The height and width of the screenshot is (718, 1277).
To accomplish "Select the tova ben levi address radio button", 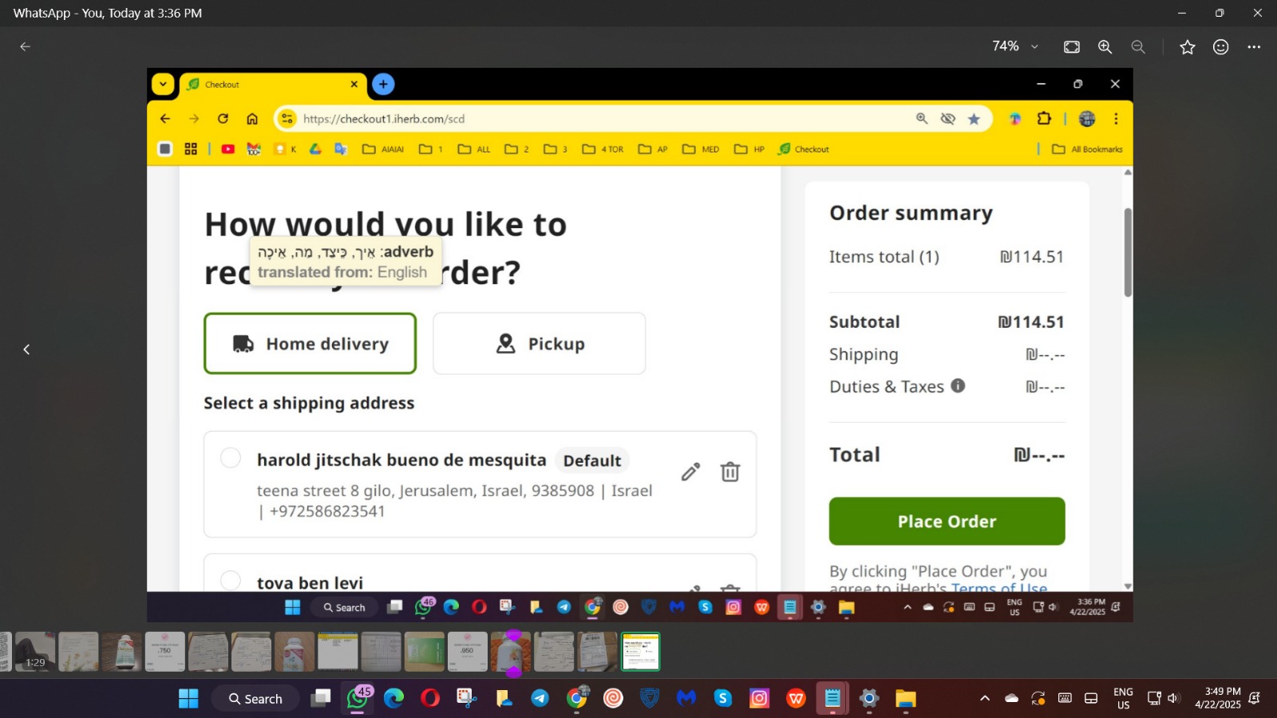I will tap(231, 580).
